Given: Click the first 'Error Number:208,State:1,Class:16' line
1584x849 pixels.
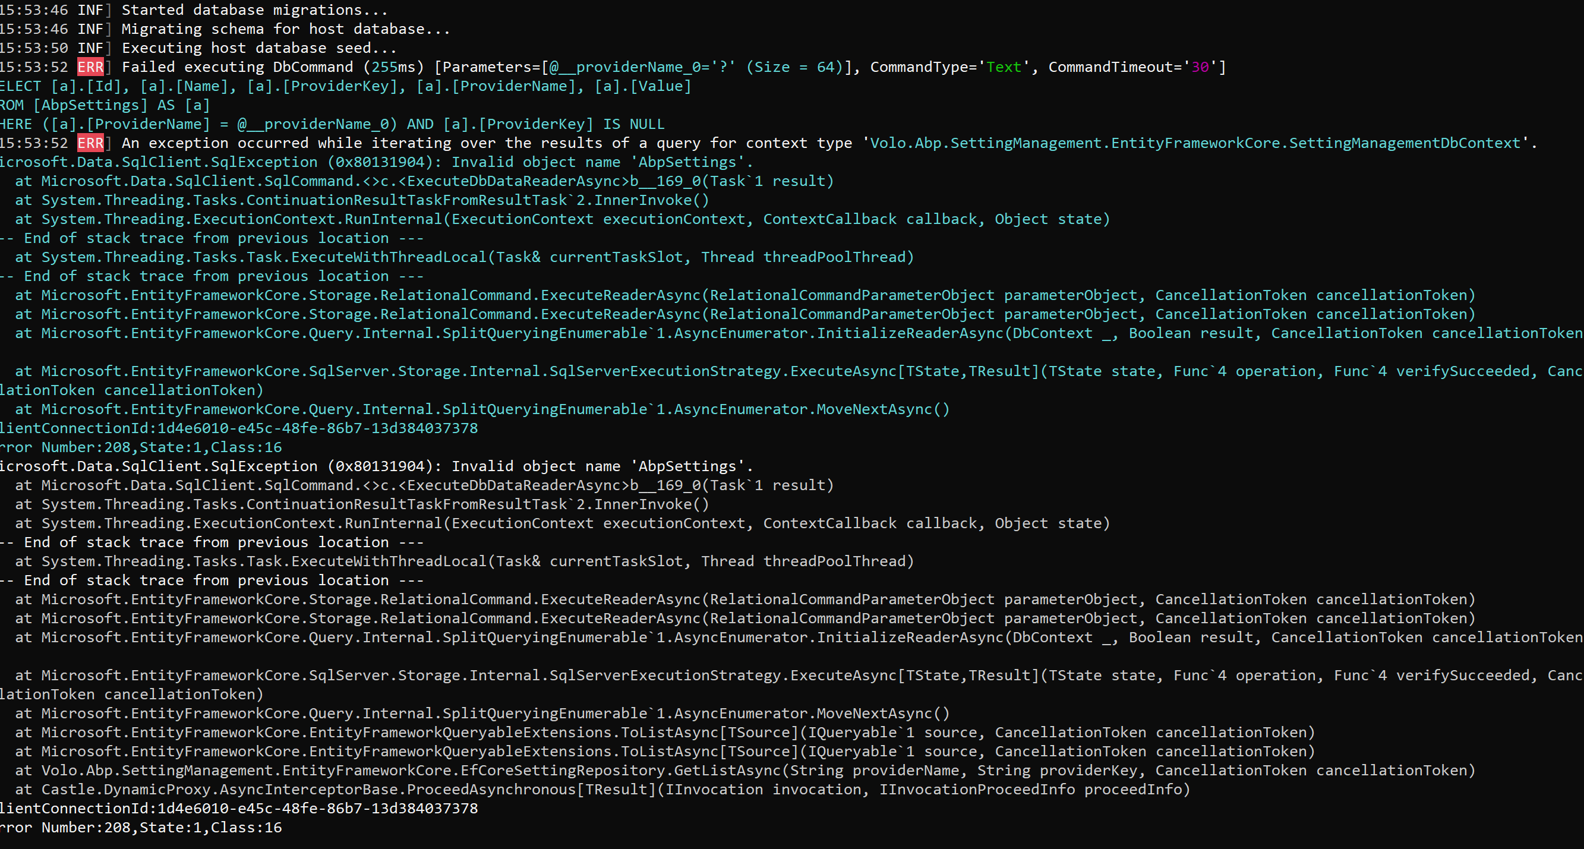Looking at the screenshot, I should [141, 447].
